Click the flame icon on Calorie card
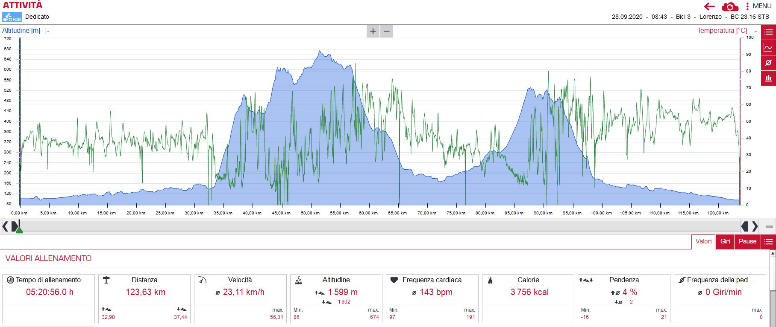 490,280
